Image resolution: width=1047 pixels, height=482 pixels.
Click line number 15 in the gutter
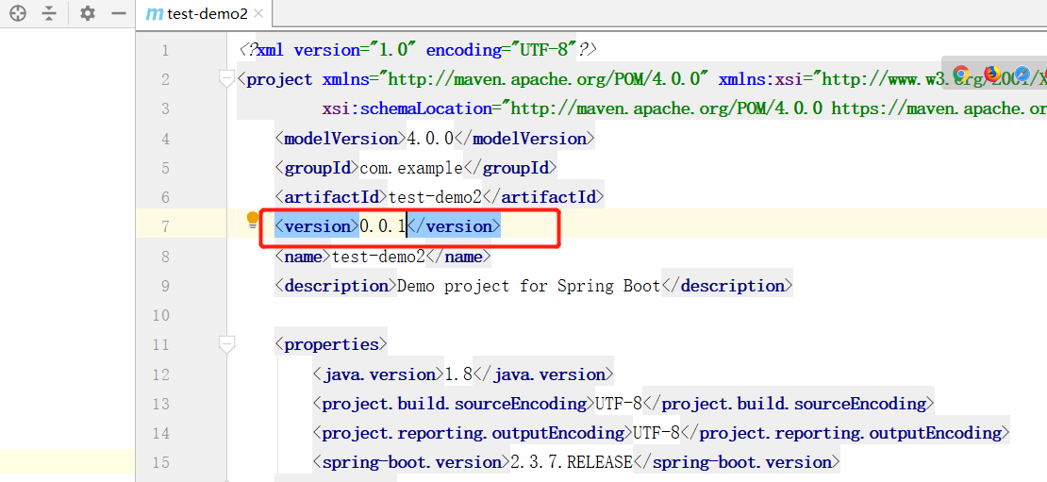point(161,462)
